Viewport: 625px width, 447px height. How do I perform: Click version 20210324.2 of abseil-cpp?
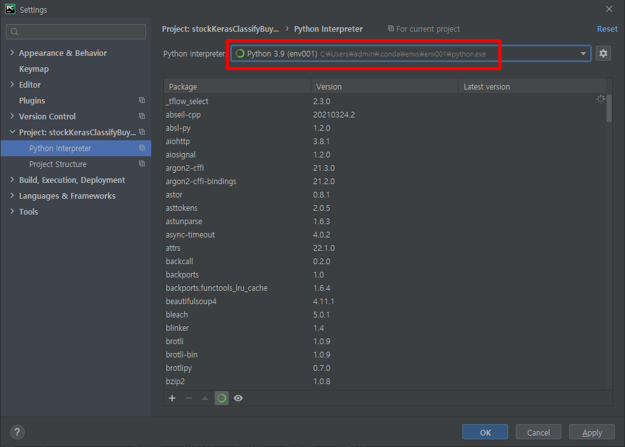[x=333, y=115]
